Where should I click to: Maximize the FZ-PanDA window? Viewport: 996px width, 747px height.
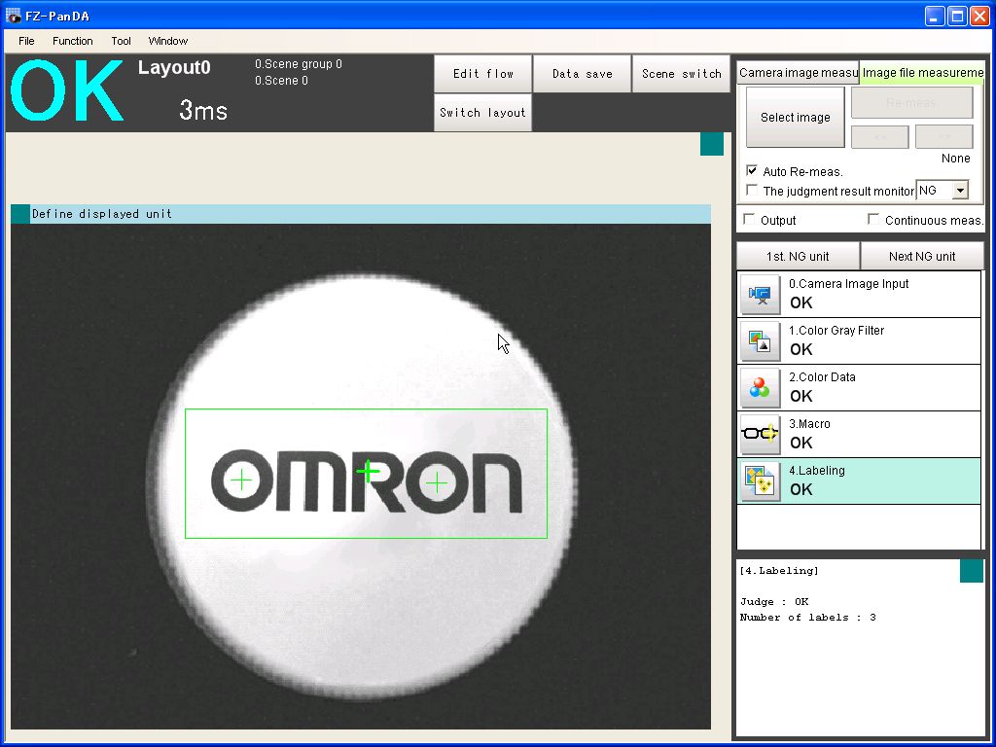click(x=957, y=16)
